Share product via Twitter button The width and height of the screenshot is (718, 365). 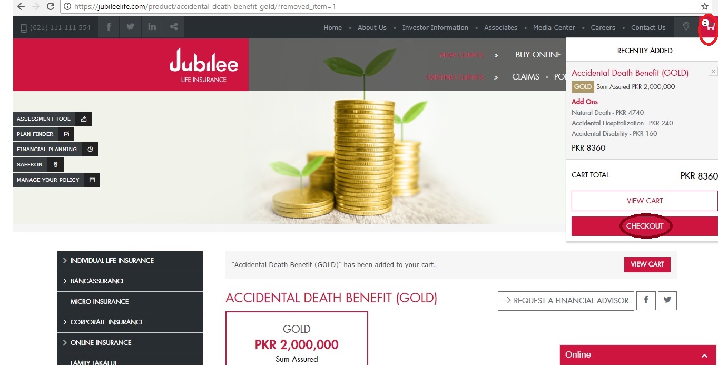click(x=667, y=300)
